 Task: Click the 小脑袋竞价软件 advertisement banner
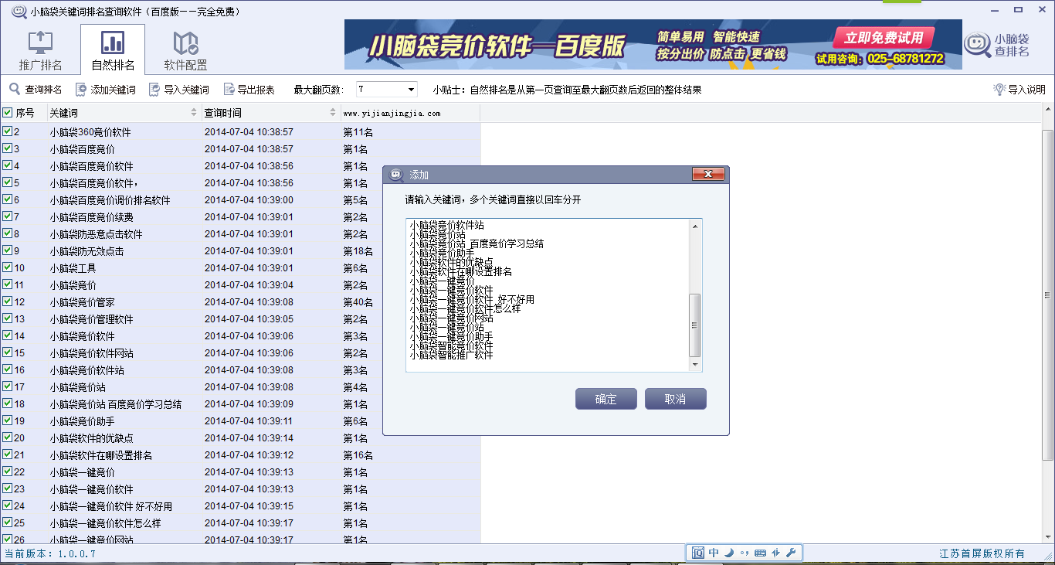(653, 45)
